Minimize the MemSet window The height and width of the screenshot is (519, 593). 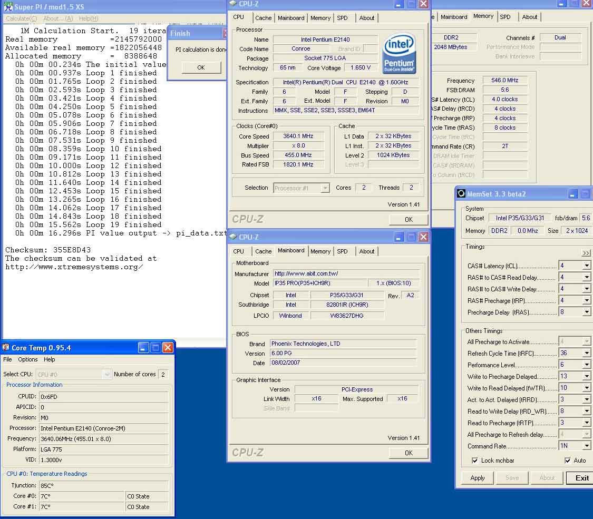[x=572, y=194]
